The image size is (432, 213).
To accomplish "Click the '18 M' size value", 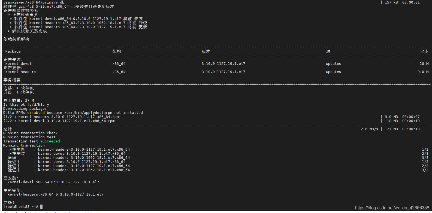I will (424, 64).
